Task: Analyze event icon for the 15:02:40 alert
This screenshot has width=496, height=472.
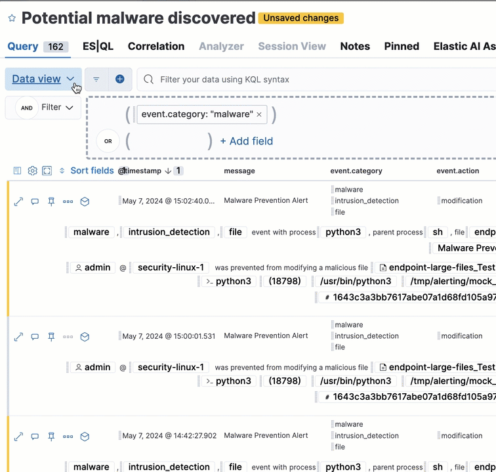Action: point(85,202)
